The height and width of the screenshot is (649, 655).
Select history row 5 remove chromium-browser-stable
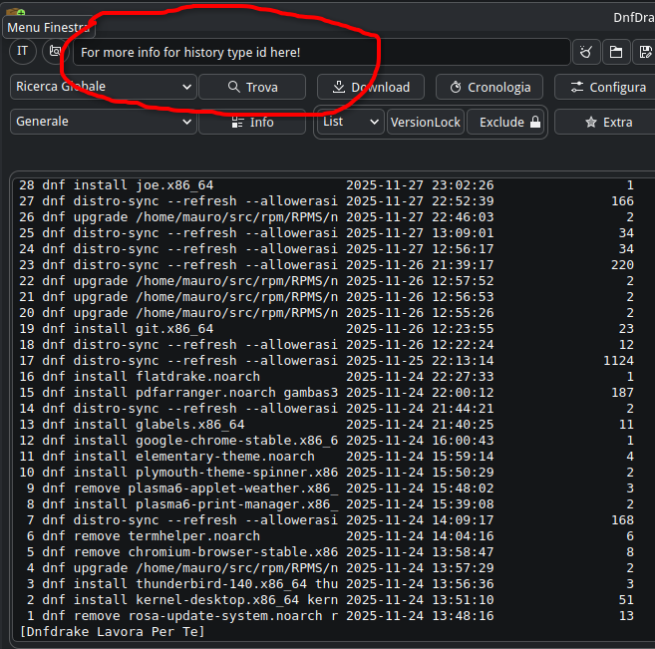[x=326, y=552]
